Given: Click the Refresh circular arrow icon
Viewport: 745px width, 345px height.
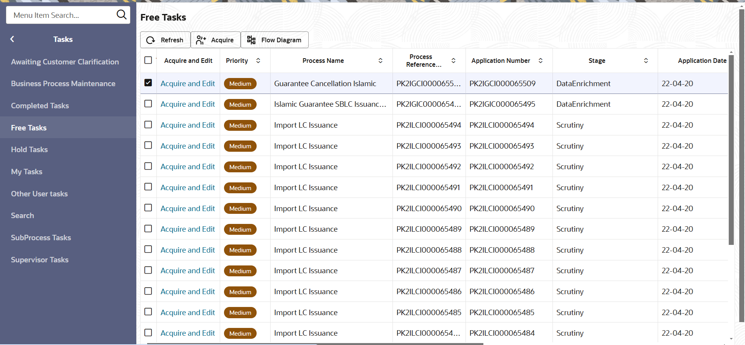Looking at the screenshot, I should click(x=151, y=40).
